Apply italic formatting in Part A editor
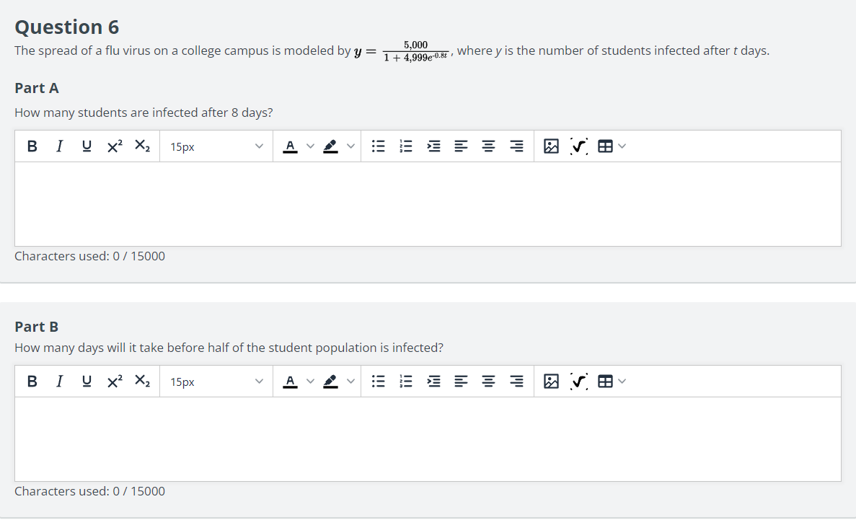This screenshot has width=856, height=520. pos(59,146)
